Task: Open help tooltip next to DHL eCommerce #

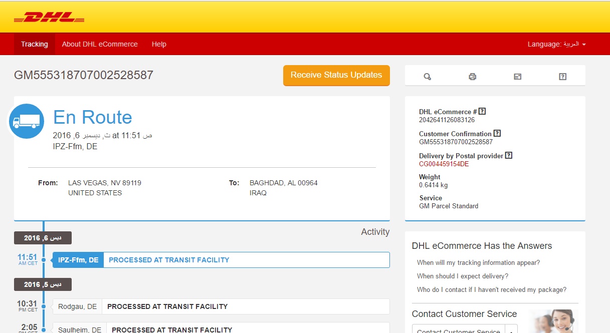Action: tap(482, 112)
